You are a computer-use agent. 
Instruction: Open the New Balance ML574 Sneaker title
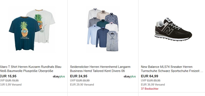(172, 69)
